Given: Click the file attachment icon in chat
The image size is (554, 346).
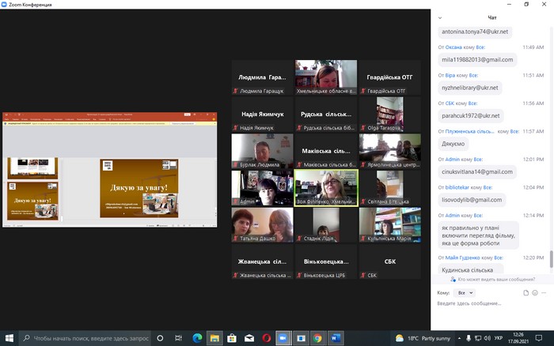Looking at the screenshot, I should [x=525, y=292].
